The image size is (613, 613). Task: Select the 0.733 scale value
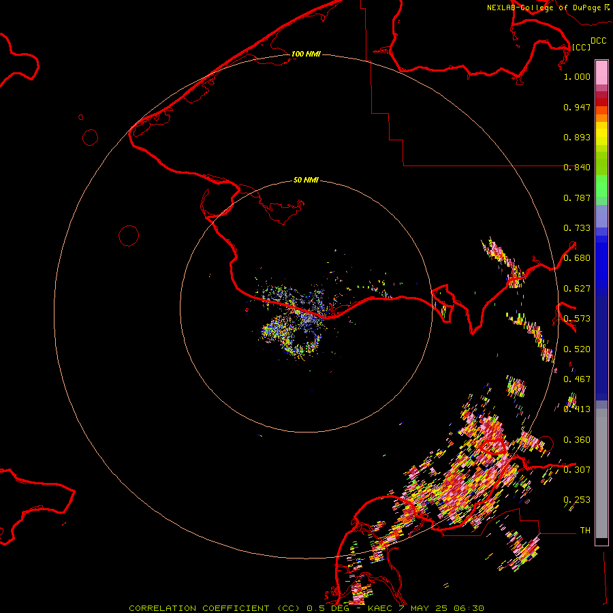pos(577,228)
